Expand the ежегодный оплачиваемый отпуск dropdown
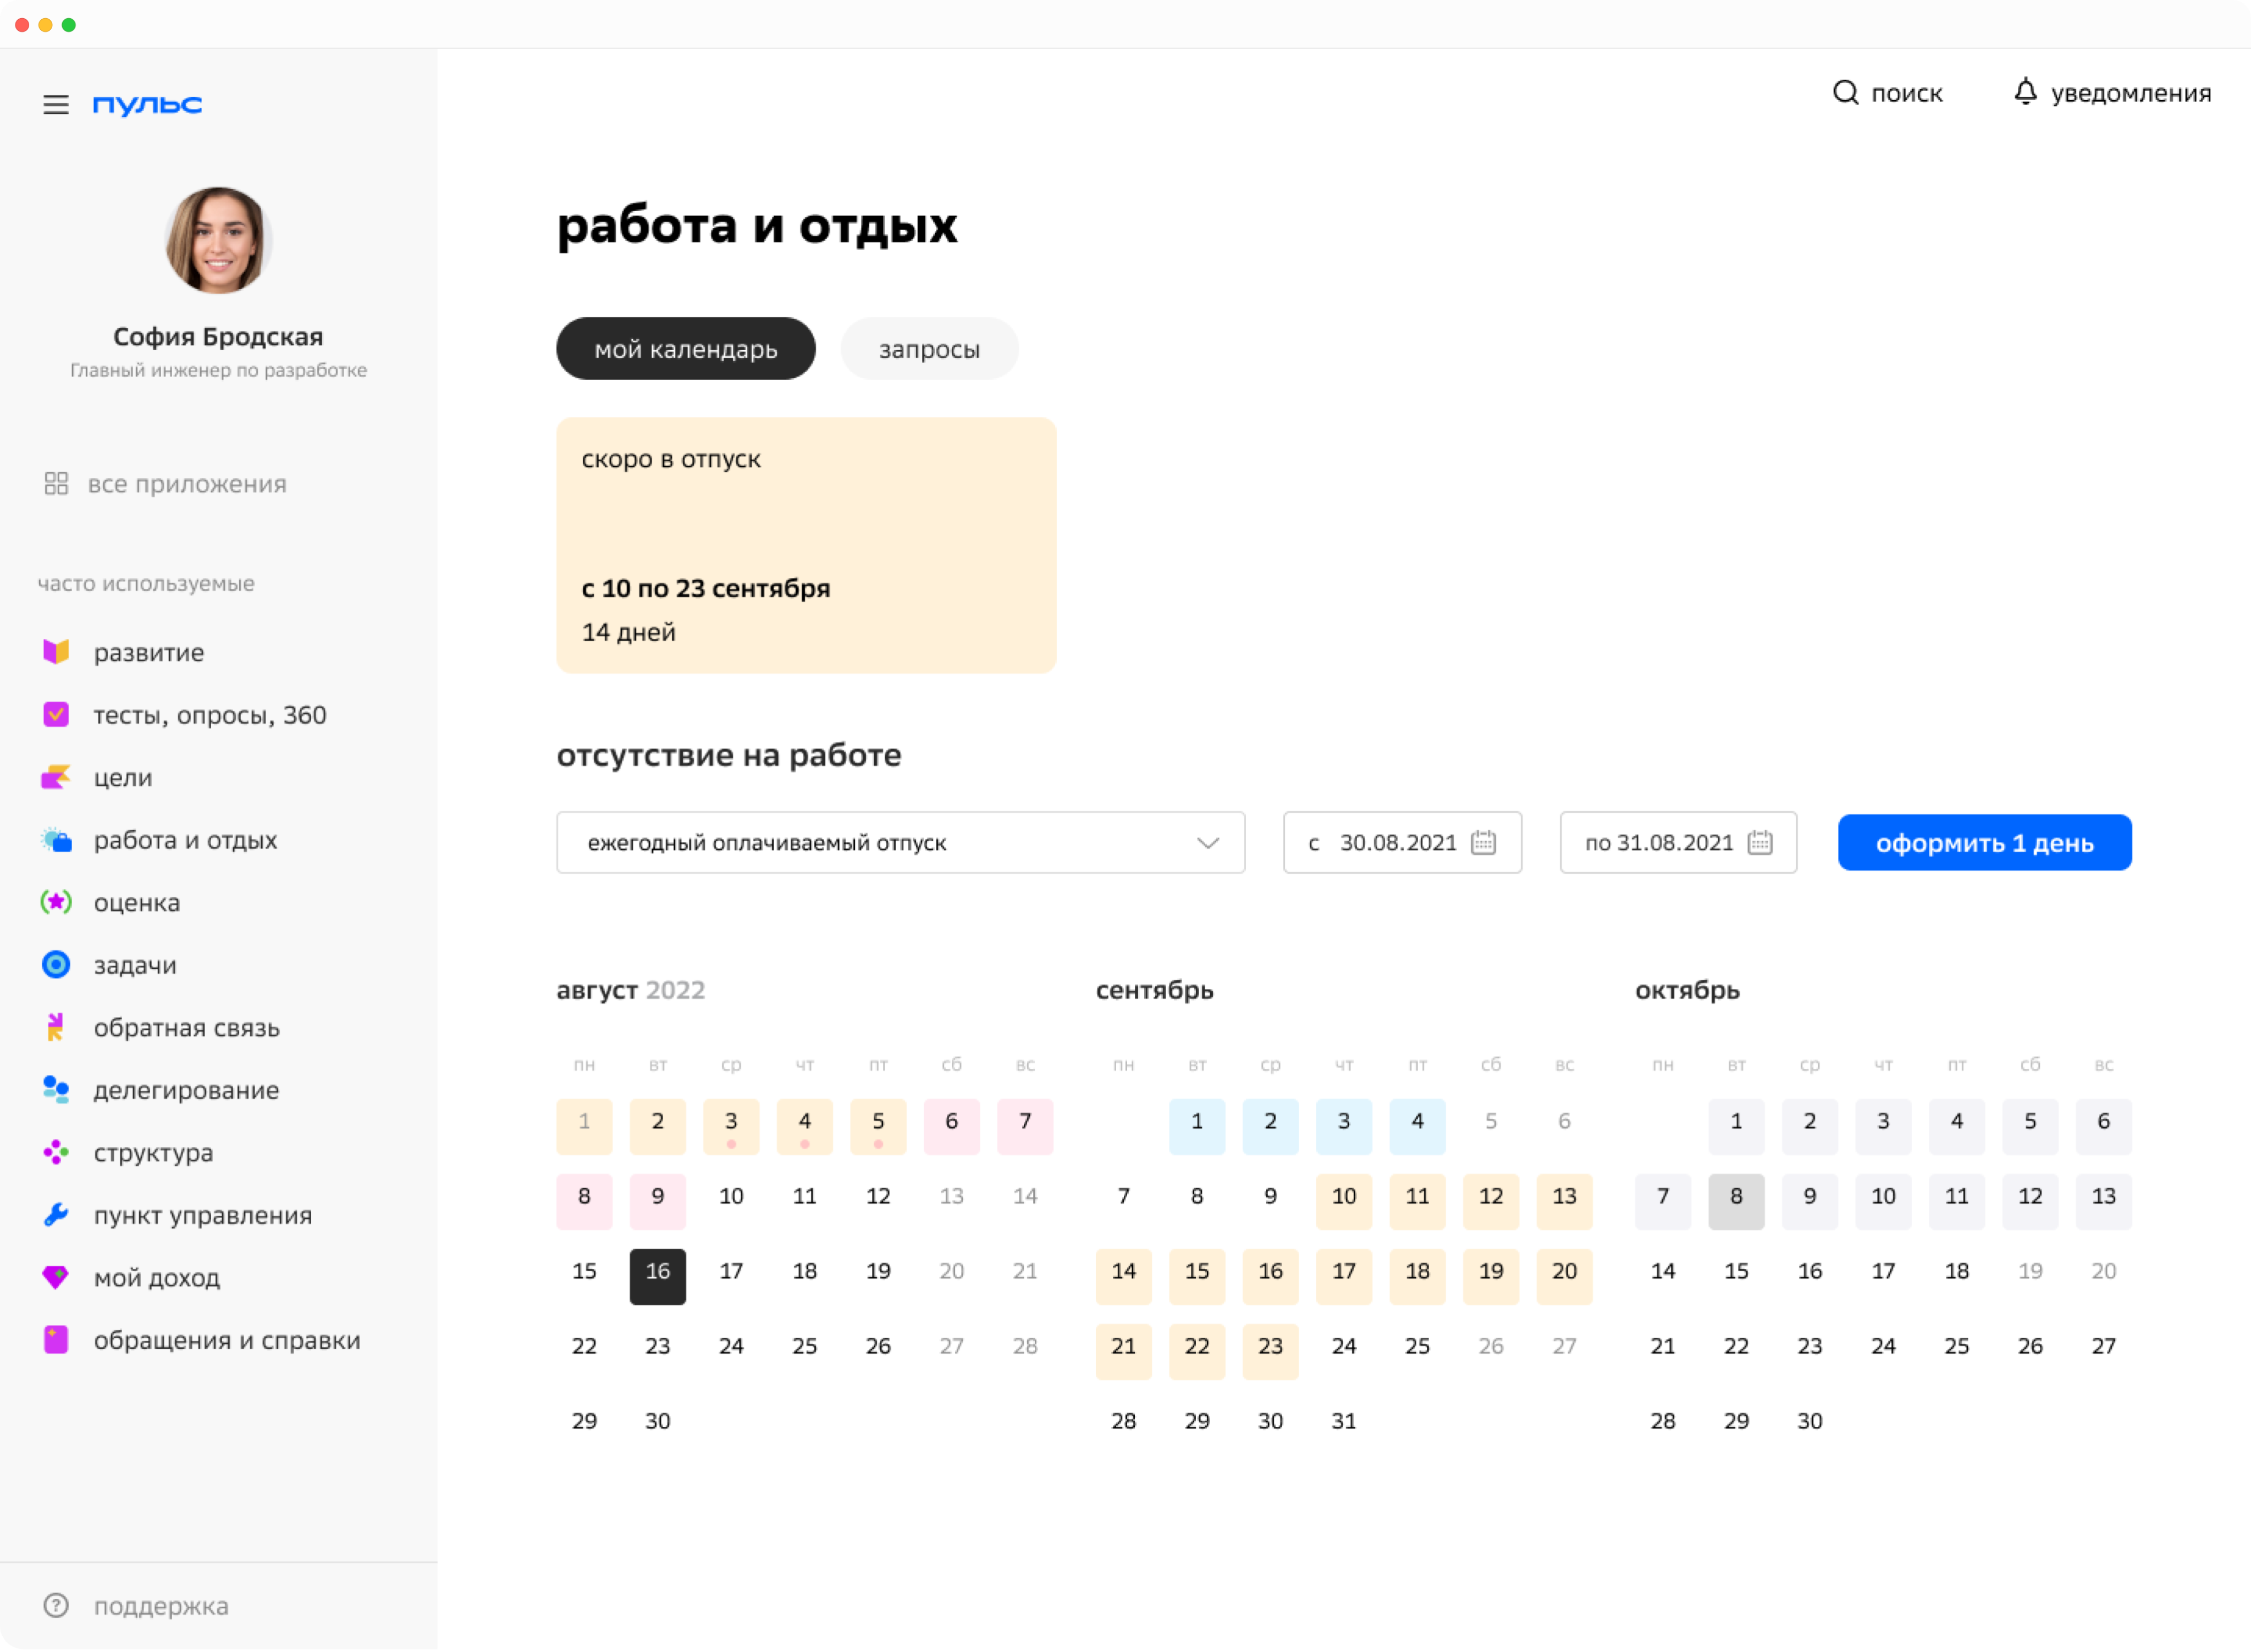 tap(901, 843)
